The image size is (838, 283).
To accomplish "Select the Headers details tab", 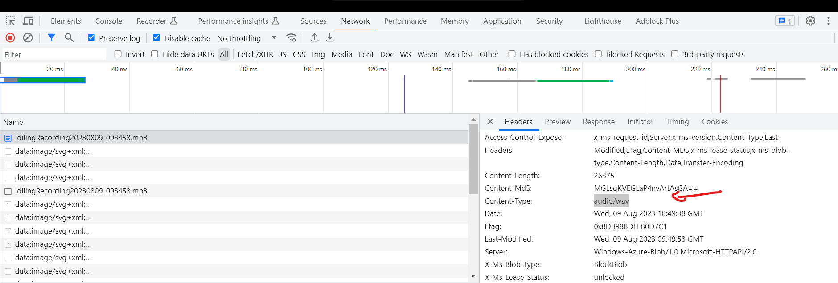I will (x=518, y=122).
